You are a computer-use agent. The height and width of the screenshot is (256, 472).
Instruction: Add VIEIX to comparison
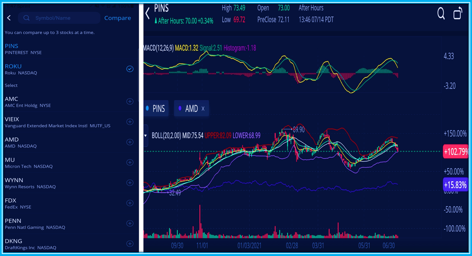click(x=130, y=122)
